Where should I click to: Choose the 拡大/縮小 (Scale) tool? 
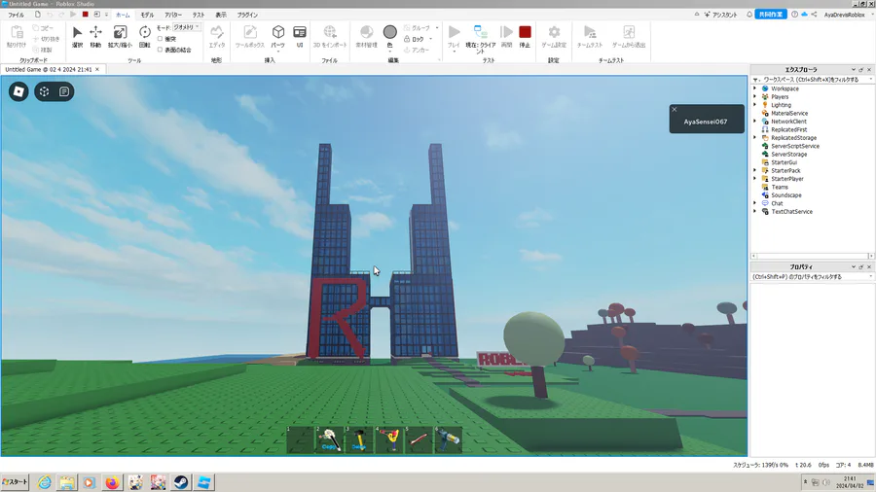[x=120, y=37]
